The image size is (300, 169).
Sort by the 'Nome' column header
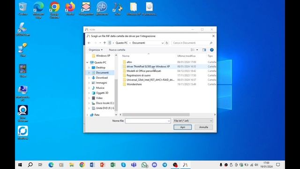coord(126,56)
